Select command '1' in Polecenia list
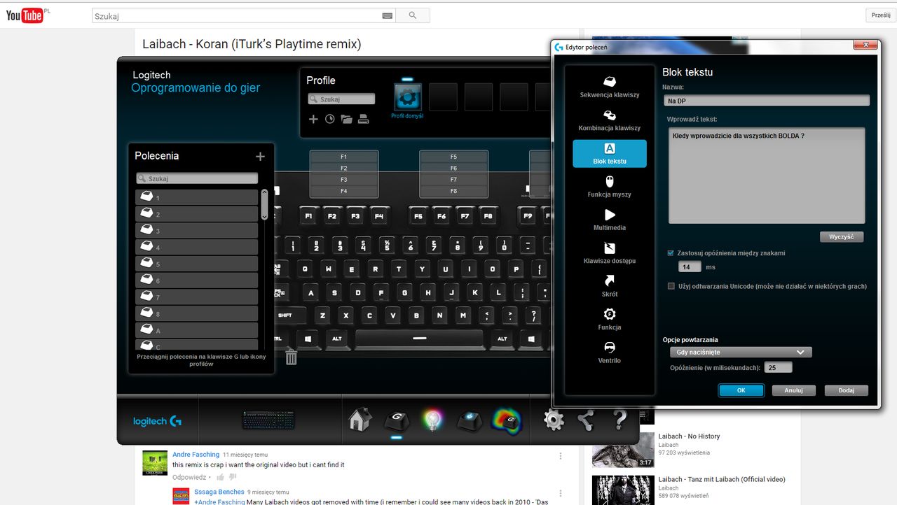This screenshot has width=897, height=505. pyautogui.click(x=197, y=197)
